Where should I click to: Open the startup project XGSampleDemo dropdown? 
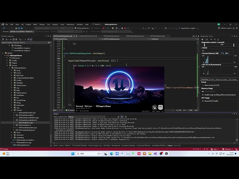[x=82, y=28]
